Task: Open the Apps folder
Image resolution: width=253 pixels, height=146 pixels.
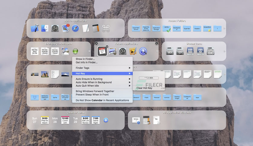Action: (197, 97)
